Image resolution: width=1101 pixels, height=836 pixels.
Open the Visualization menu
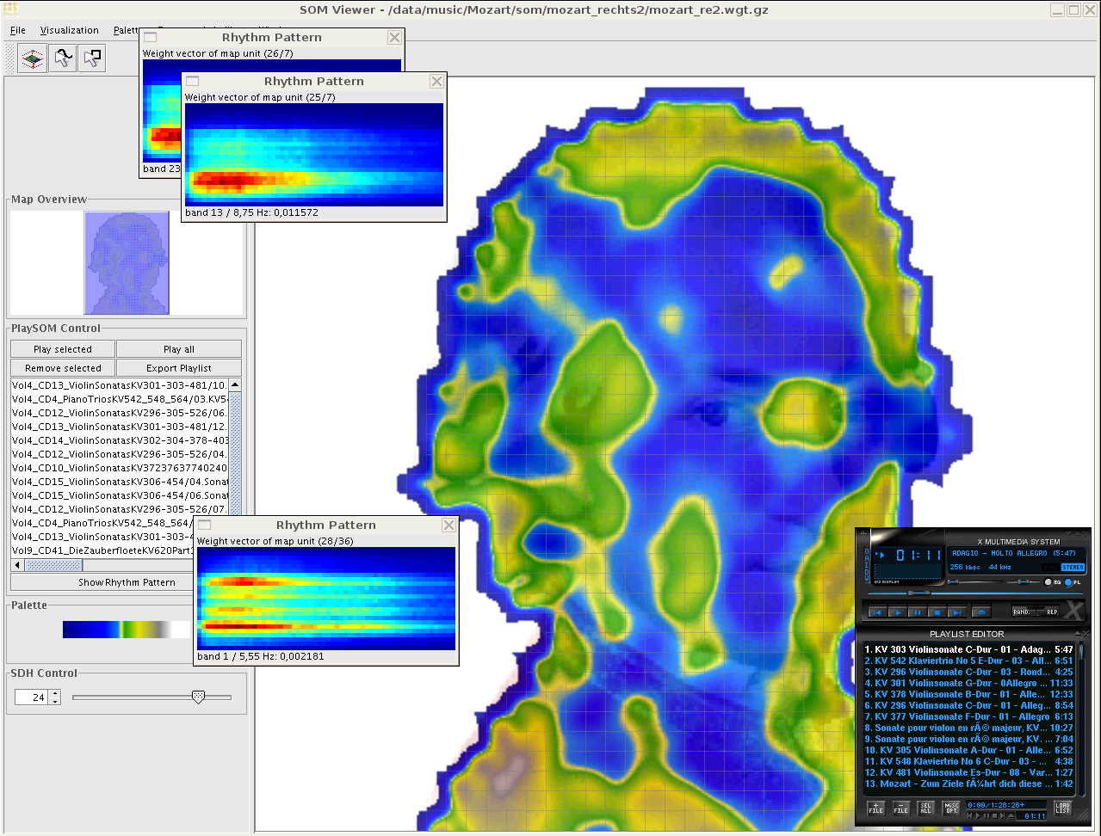pos(70,30)
